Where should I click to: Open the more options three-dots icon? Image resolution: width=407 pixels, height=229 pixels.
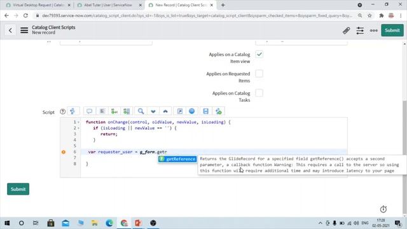click(373, 31)
